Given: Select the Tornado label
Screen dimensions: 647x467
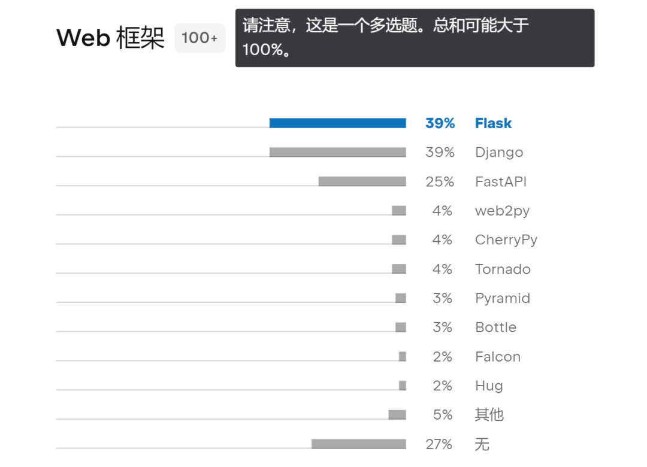Looking at the screenshot, I should tap(503, 269).
